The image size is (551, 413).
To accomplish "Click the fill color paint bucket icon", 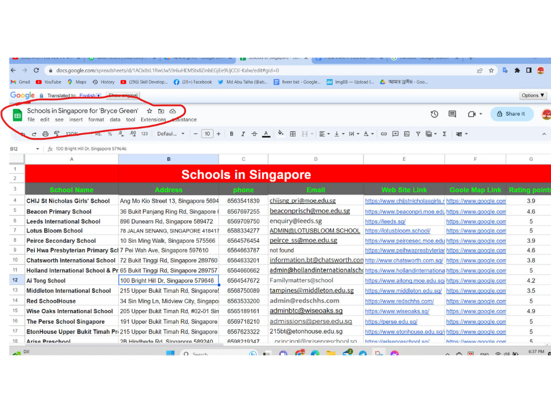I will click(280, 133).
